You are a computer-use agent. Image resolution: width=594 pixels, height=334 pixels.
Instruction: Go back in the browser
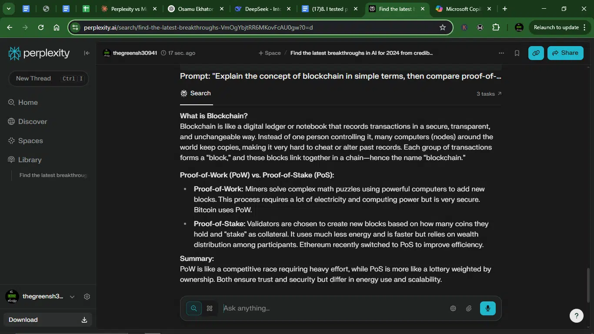click(x=10, y=27)
